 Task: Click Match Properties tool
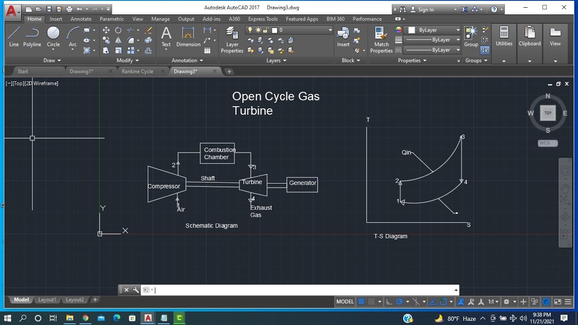pos(381,40)
